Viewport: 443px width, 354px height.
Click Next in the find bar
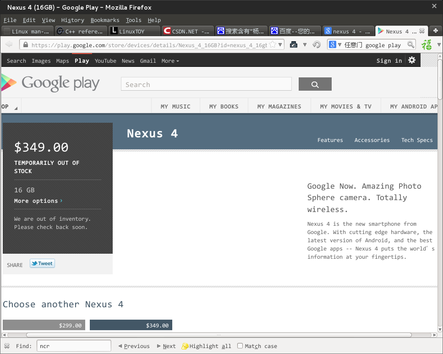[166, 346]
